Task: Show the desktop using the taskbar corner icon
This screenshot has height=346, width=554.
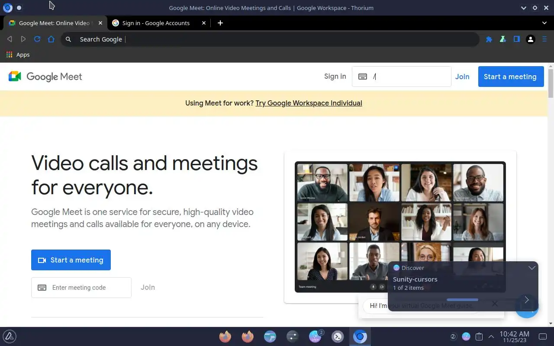Action: pyautogui.click(x=543, y=336)
